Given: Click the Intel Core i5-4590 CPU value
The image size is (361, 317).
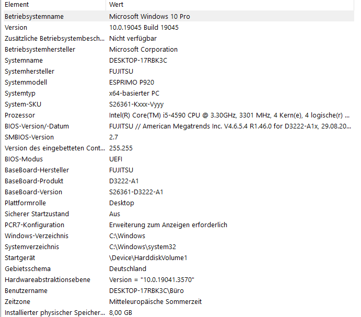Looking at the screenshot, I should click(x=229, y=115).
